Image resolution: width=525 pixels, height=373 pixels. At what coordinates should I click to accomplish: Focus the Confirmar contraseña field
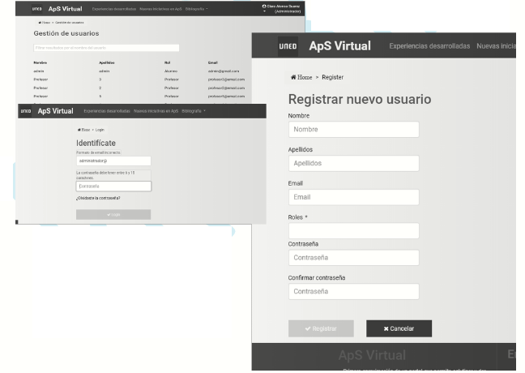353,290
